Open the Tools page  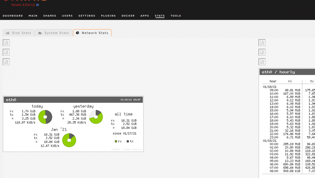tap(176, 16)
